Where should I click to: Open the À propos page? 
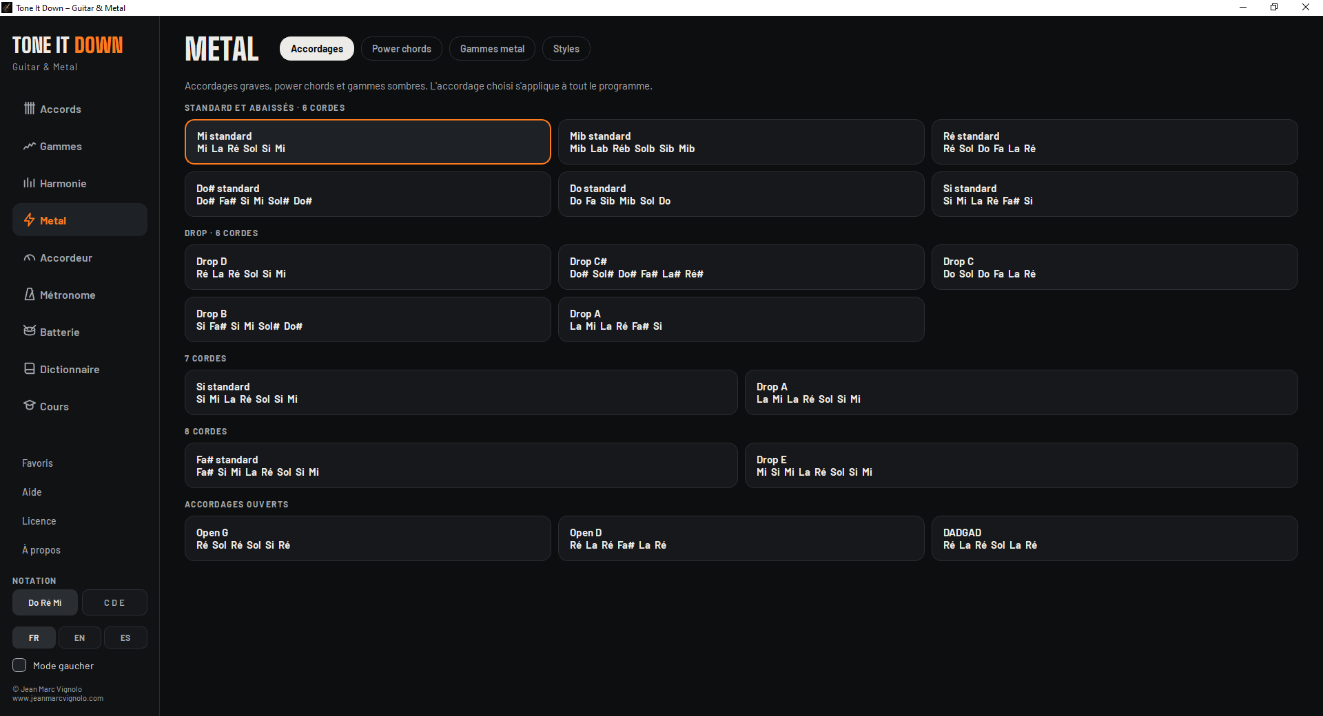(41, 550)
